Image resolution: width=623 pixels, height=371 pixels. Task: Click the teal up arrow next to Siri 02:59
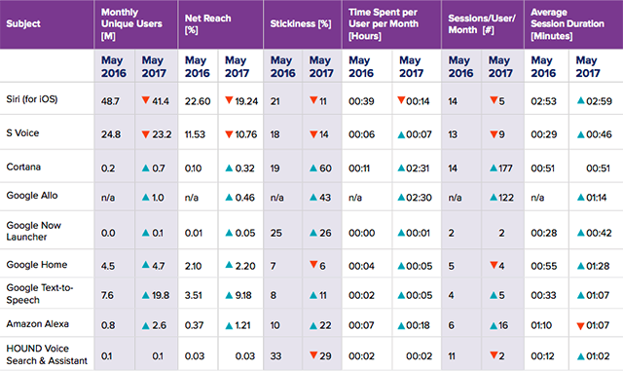coord(580,100)
